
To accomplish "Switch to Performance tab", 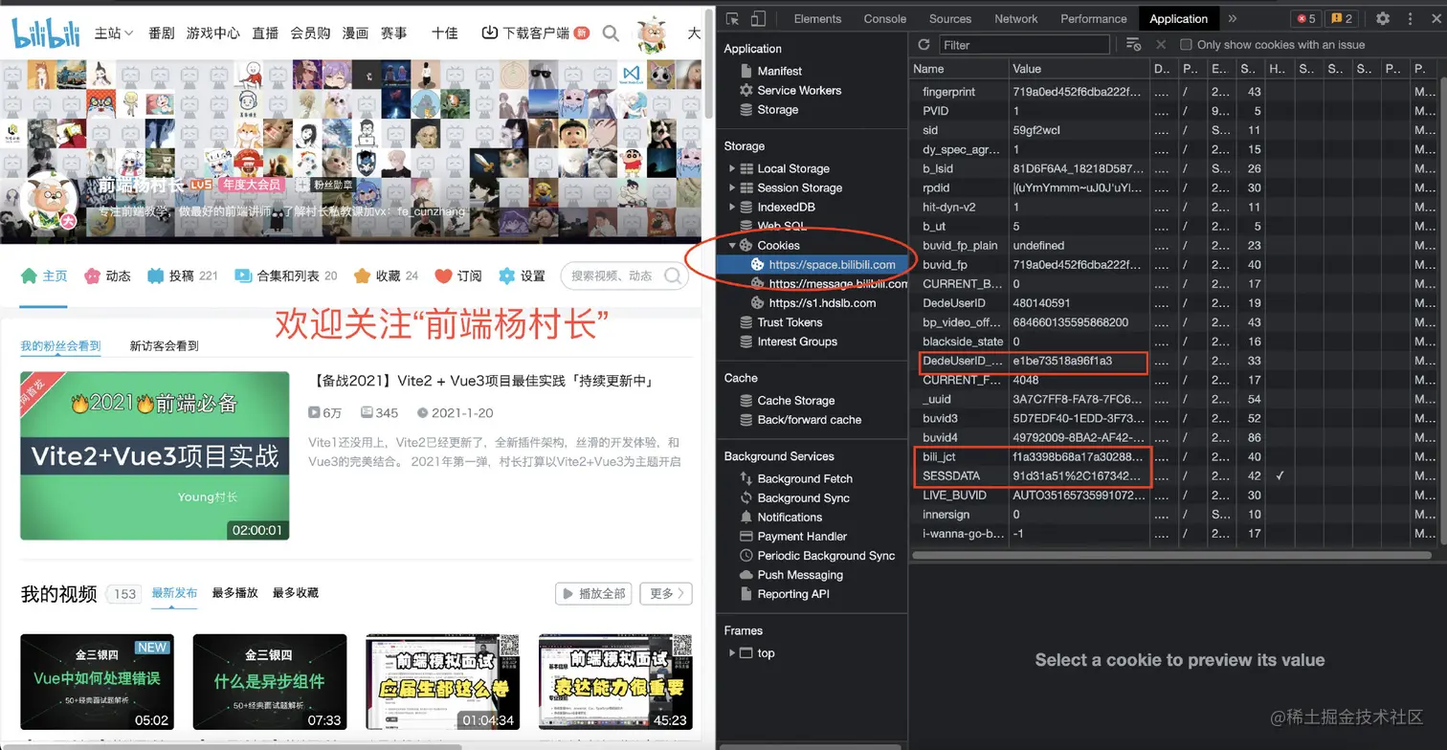I will [x=1094, y=18].
